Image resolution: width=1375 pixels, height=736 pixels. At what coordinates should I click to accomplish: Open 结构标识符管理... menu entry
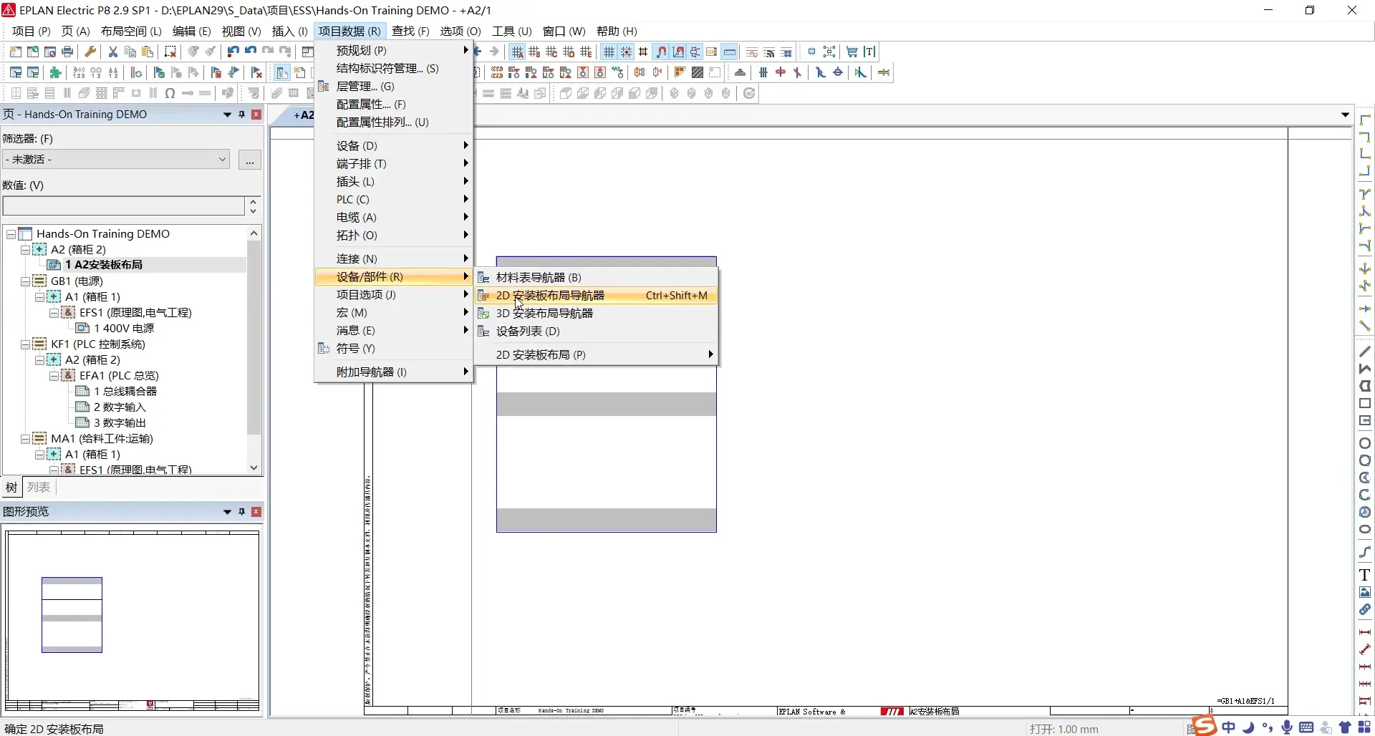click(393, 69)
